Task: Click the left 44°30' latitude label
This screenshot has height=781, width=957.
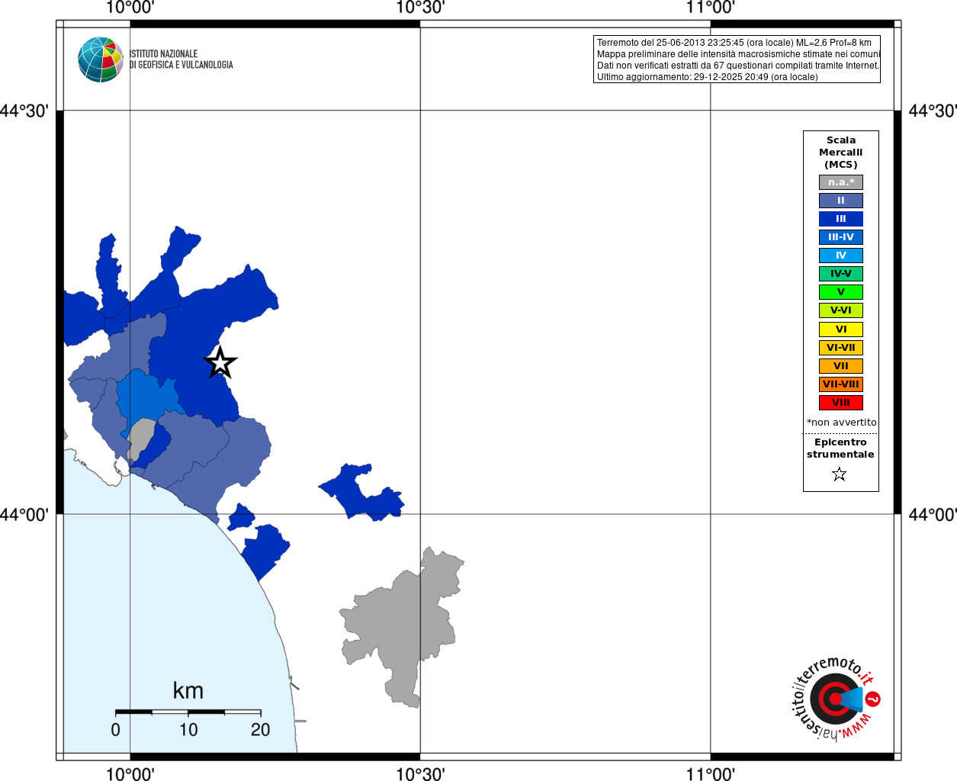Action: tap(24, 111)
